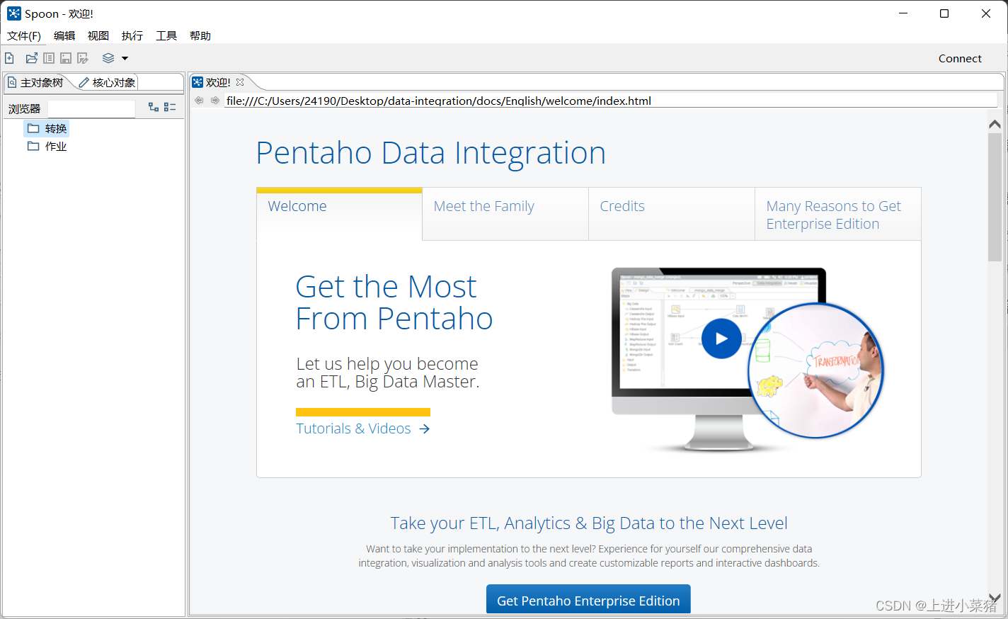1008x619 pixels.
Task: Click the Spoon app icon in title bar
Action: click(14, 13)
